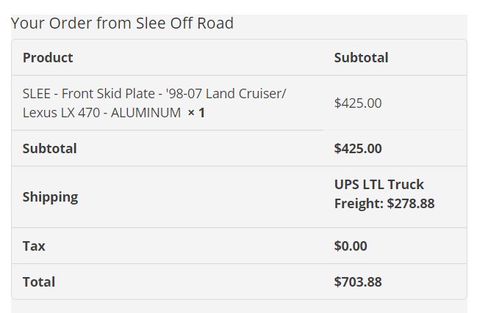
Task: Select the Subtotal row label
Action: pyautogui.click(x=49, y=149)
